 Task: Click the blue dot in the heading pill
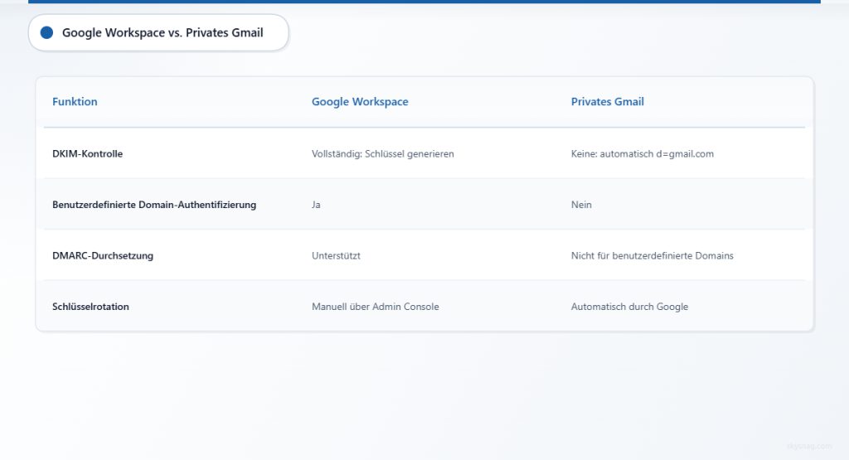(x=46, y=32)
